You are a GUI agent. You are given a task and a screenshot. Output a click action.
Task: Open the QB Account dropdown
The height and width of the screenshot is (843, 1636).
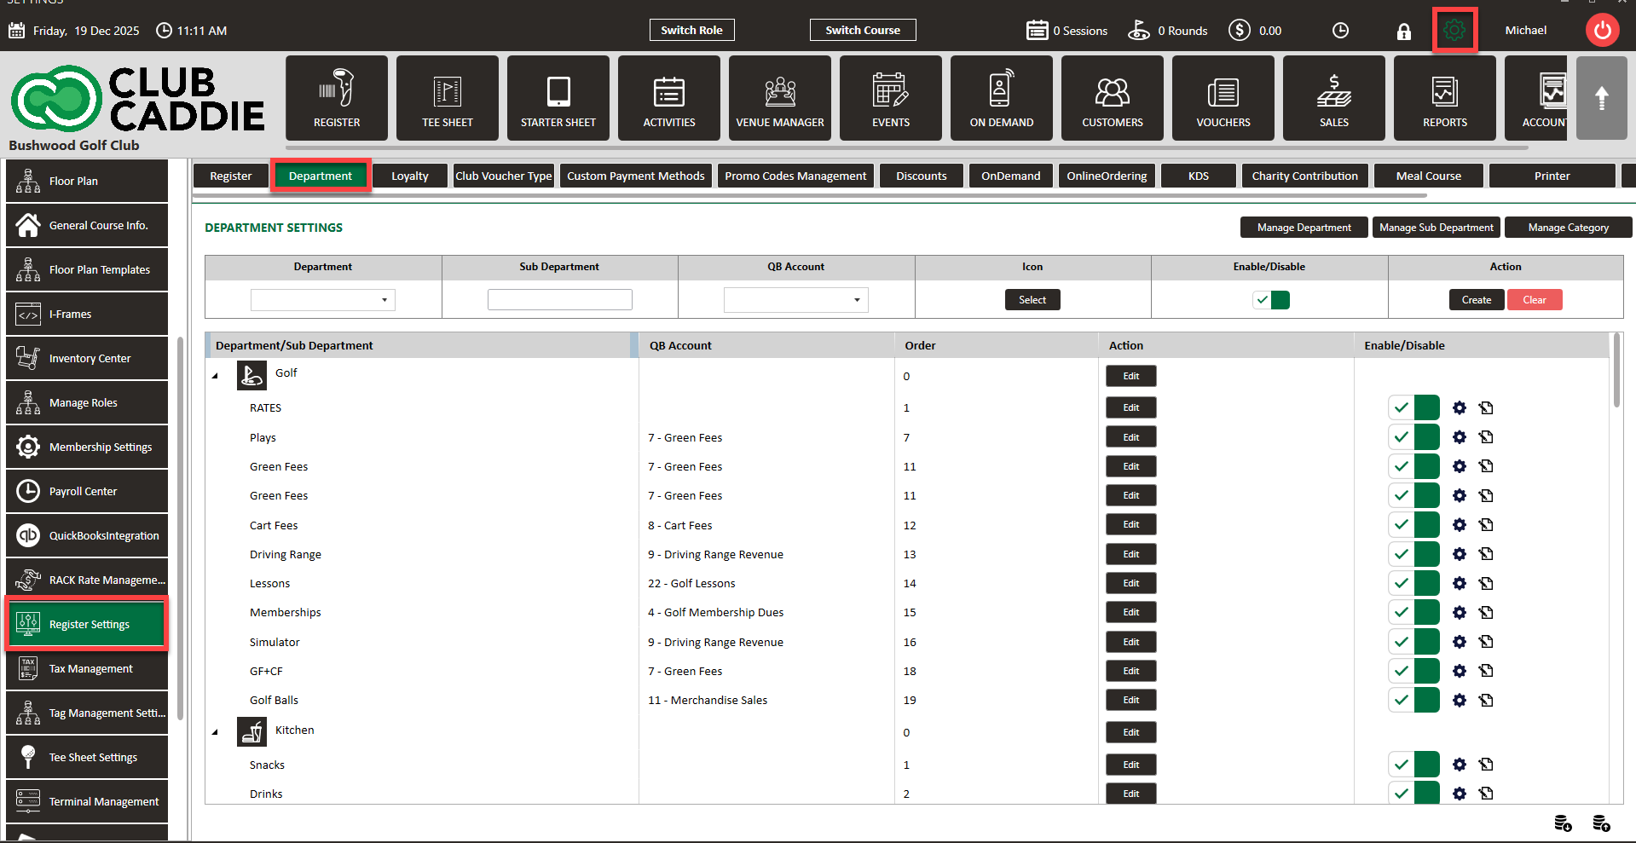pyautogui.click(x=795, y=300)
